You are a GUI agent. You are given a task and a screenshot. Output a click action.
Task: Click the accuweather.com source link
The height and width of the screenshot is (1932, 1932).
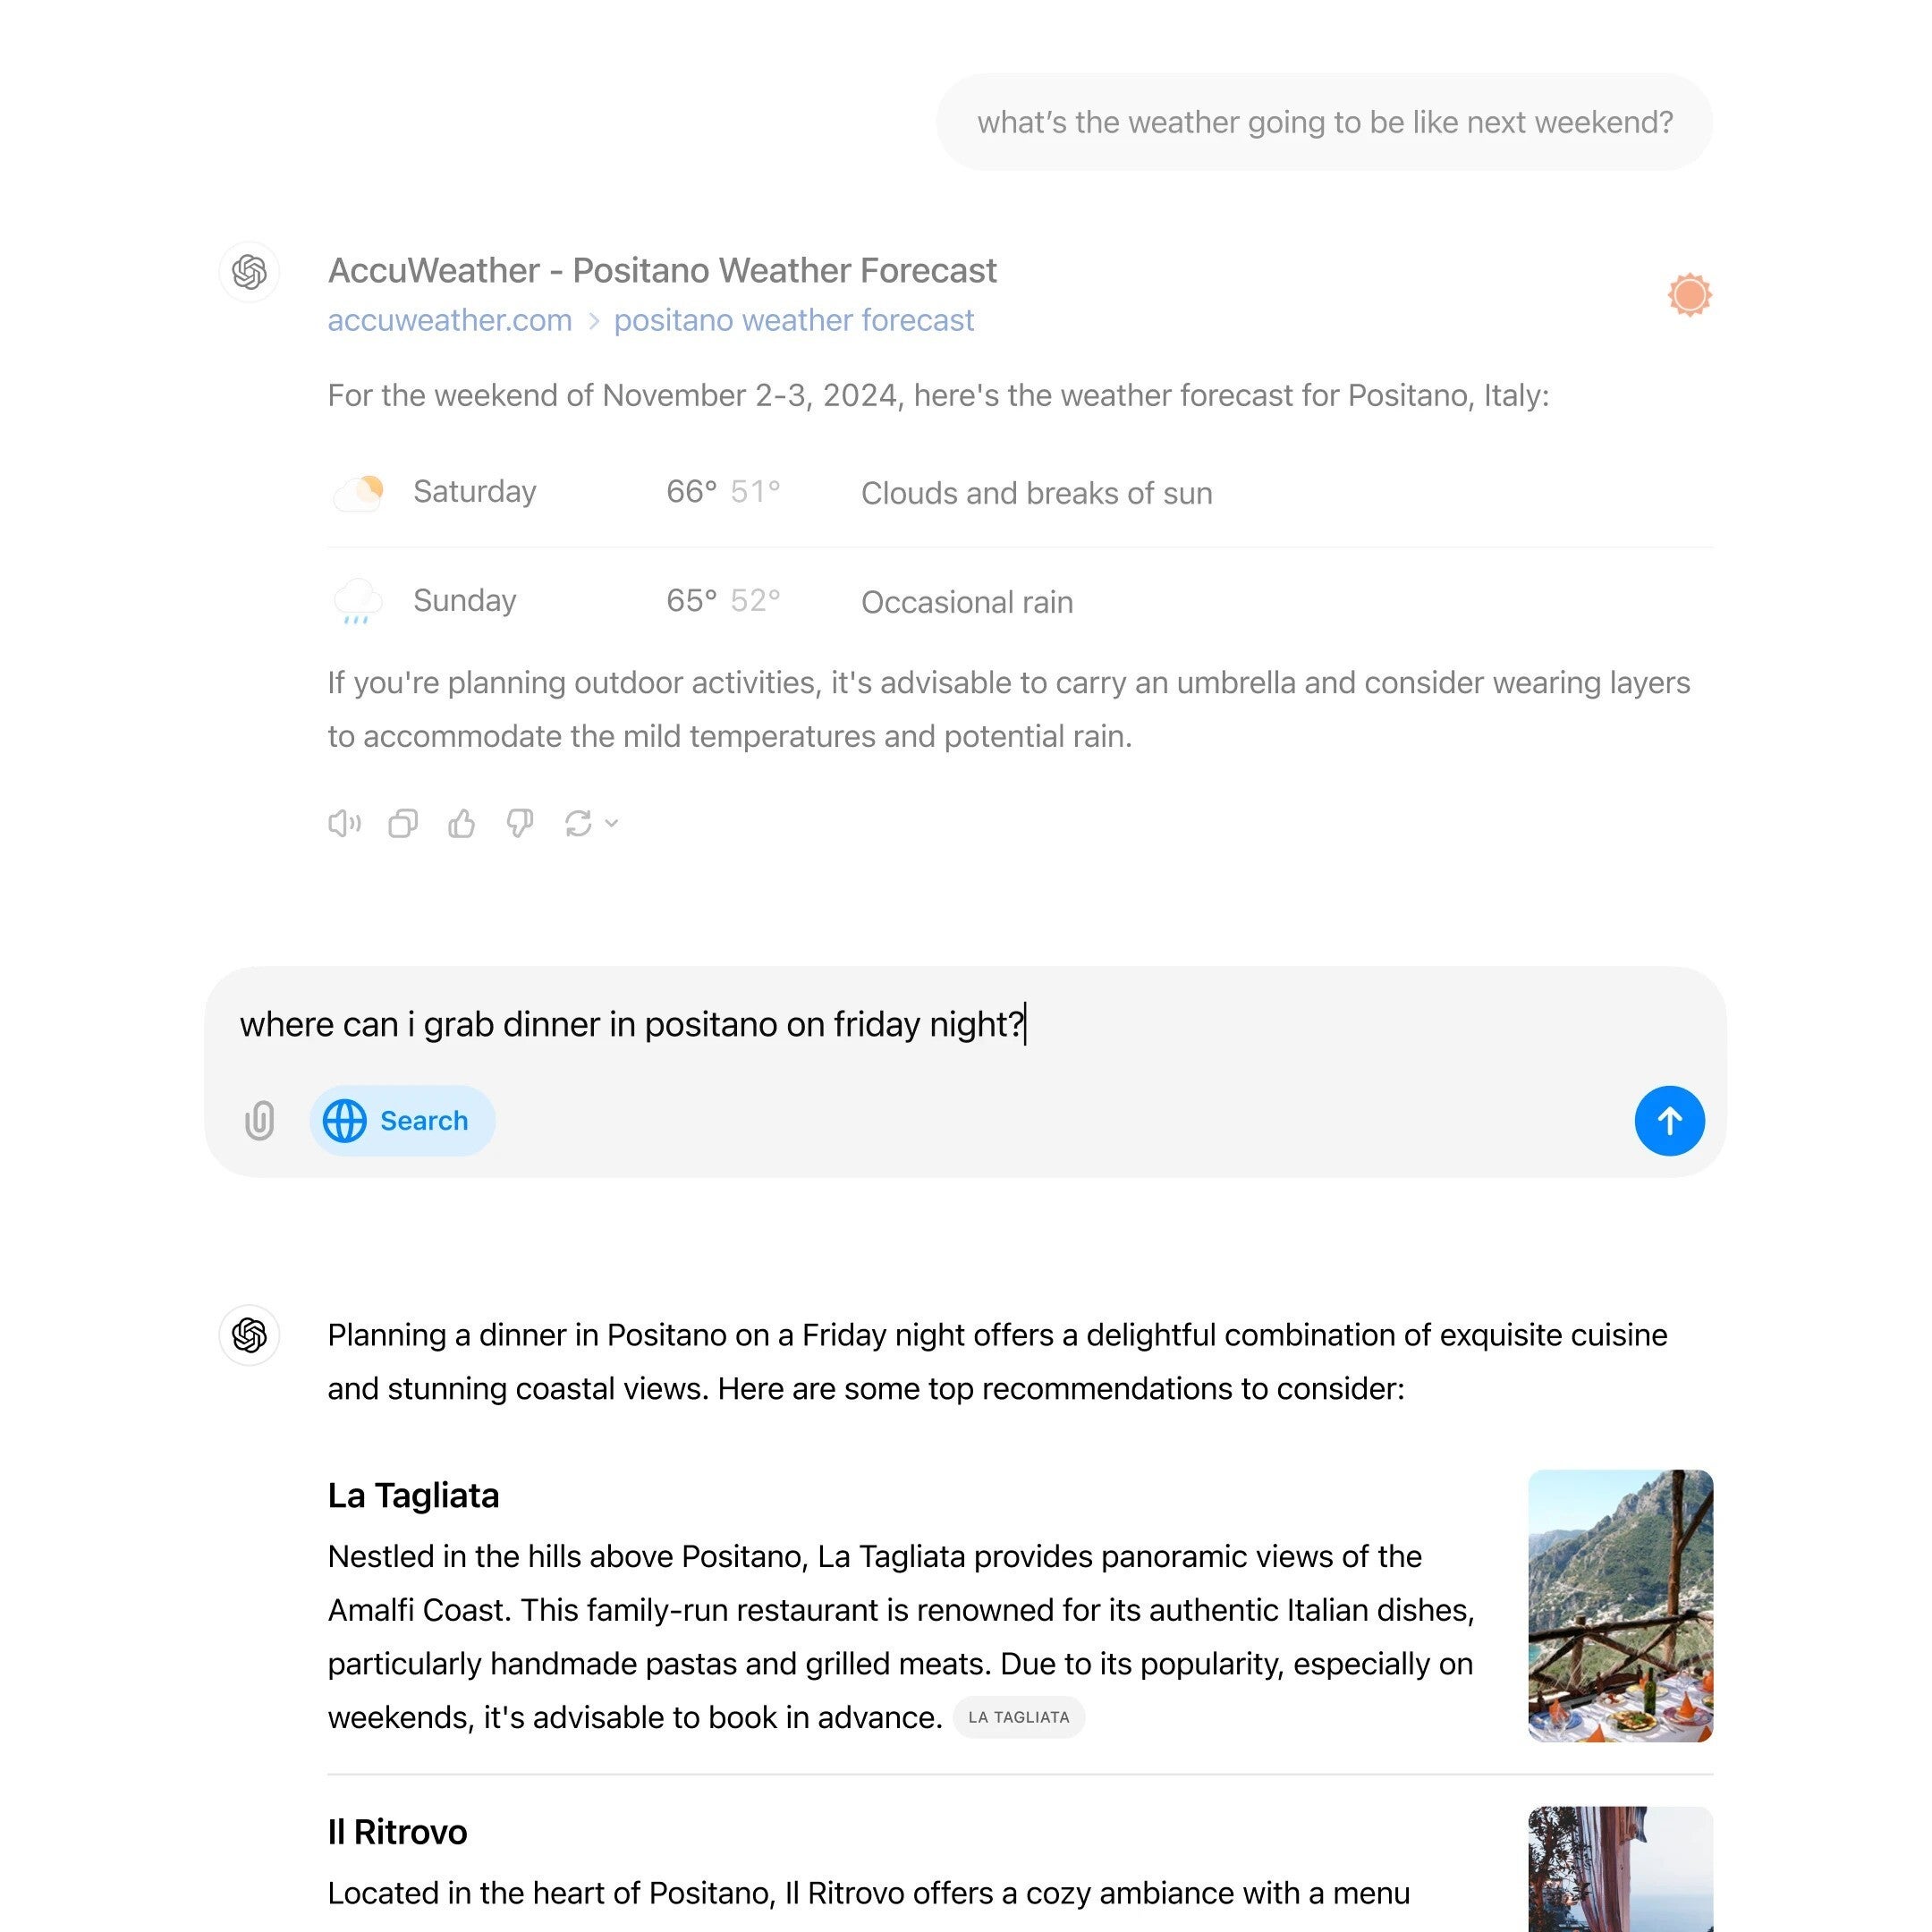[449, 320]
